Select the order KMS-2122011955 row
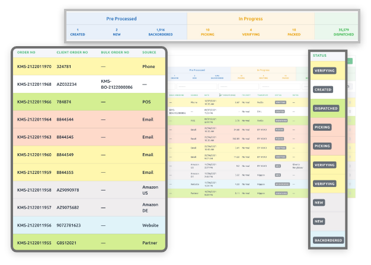The height and width of the screenshot is (265, 371). [x=34, y=242]
